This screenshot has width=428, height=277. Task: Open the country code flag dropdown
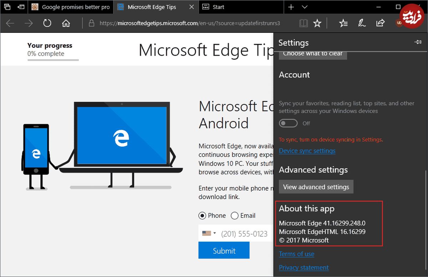tap(209, 233)
